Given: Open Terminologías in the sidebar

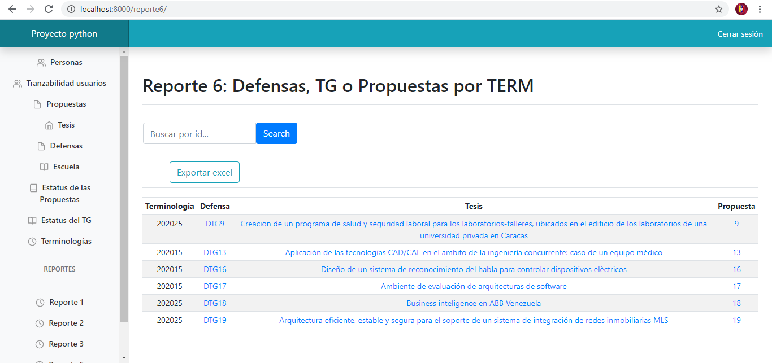Looking at the screenshot, I should point(66,242).
